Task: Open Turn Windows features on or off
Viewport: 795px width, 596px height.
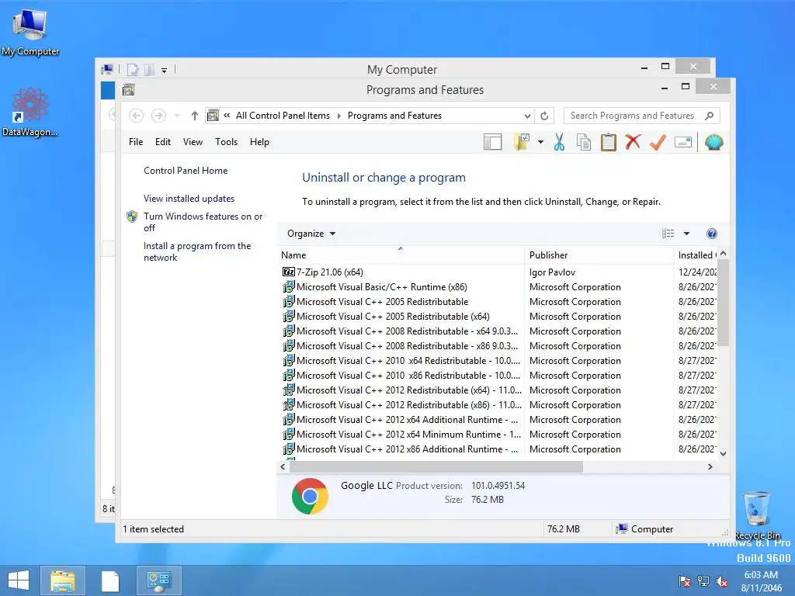Action: 203,222
